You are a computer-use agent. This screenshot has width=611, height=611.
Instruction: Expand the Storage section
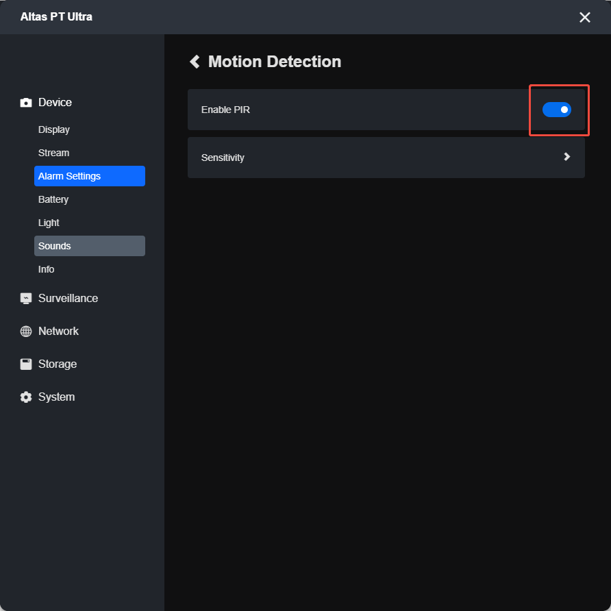pos(58,364)
